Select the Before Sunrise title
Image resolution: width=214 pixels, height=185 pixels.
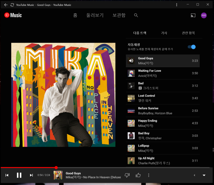(x=148, y=108)
